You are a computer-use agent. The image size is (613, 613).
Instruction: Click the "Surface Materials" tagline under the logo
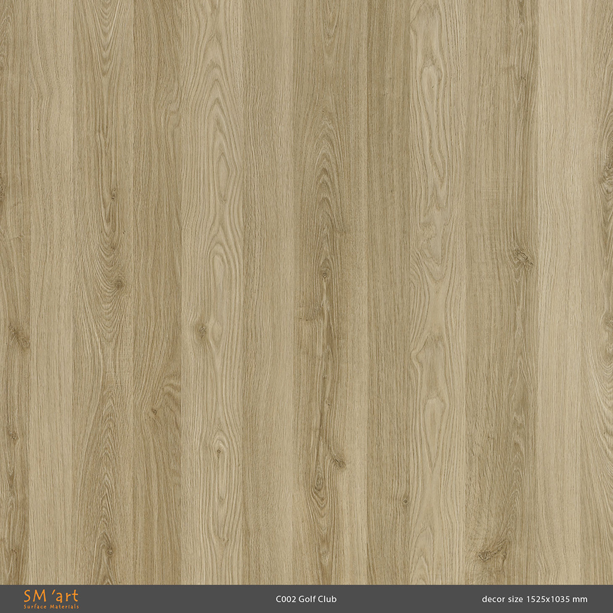pos(51,606)
